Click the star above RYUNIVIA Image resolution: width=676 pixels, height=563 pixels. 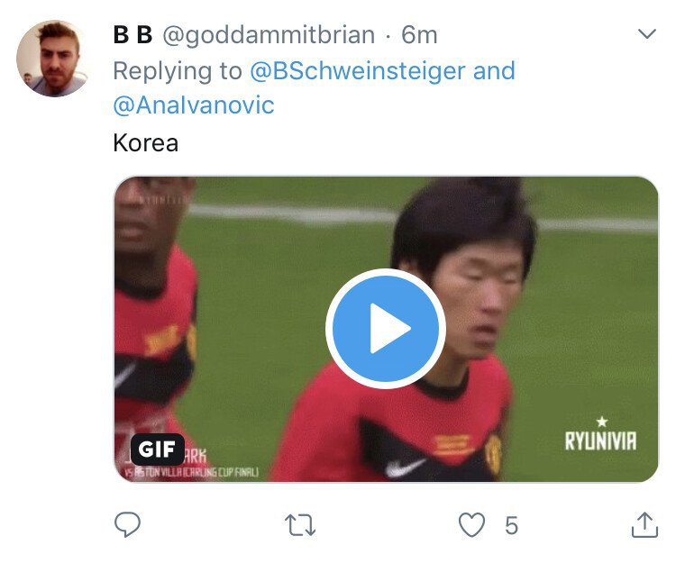(x=602, y=422)
